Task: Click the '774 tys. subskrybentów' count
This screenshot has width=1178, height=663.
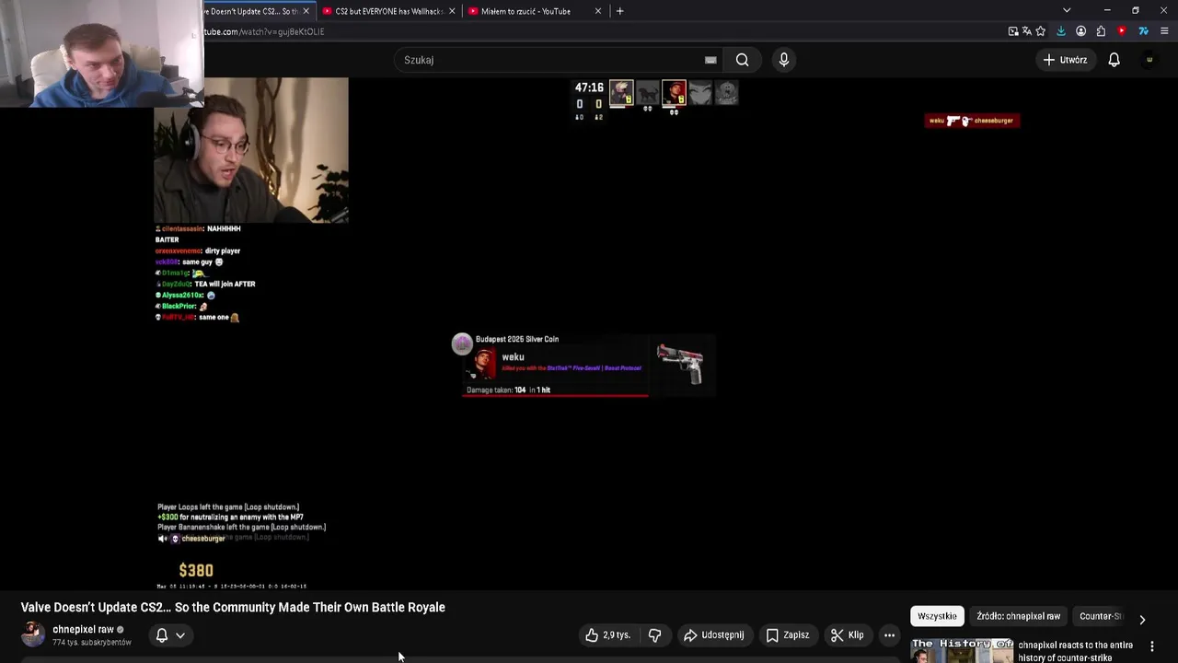Action: click(92, 643)
